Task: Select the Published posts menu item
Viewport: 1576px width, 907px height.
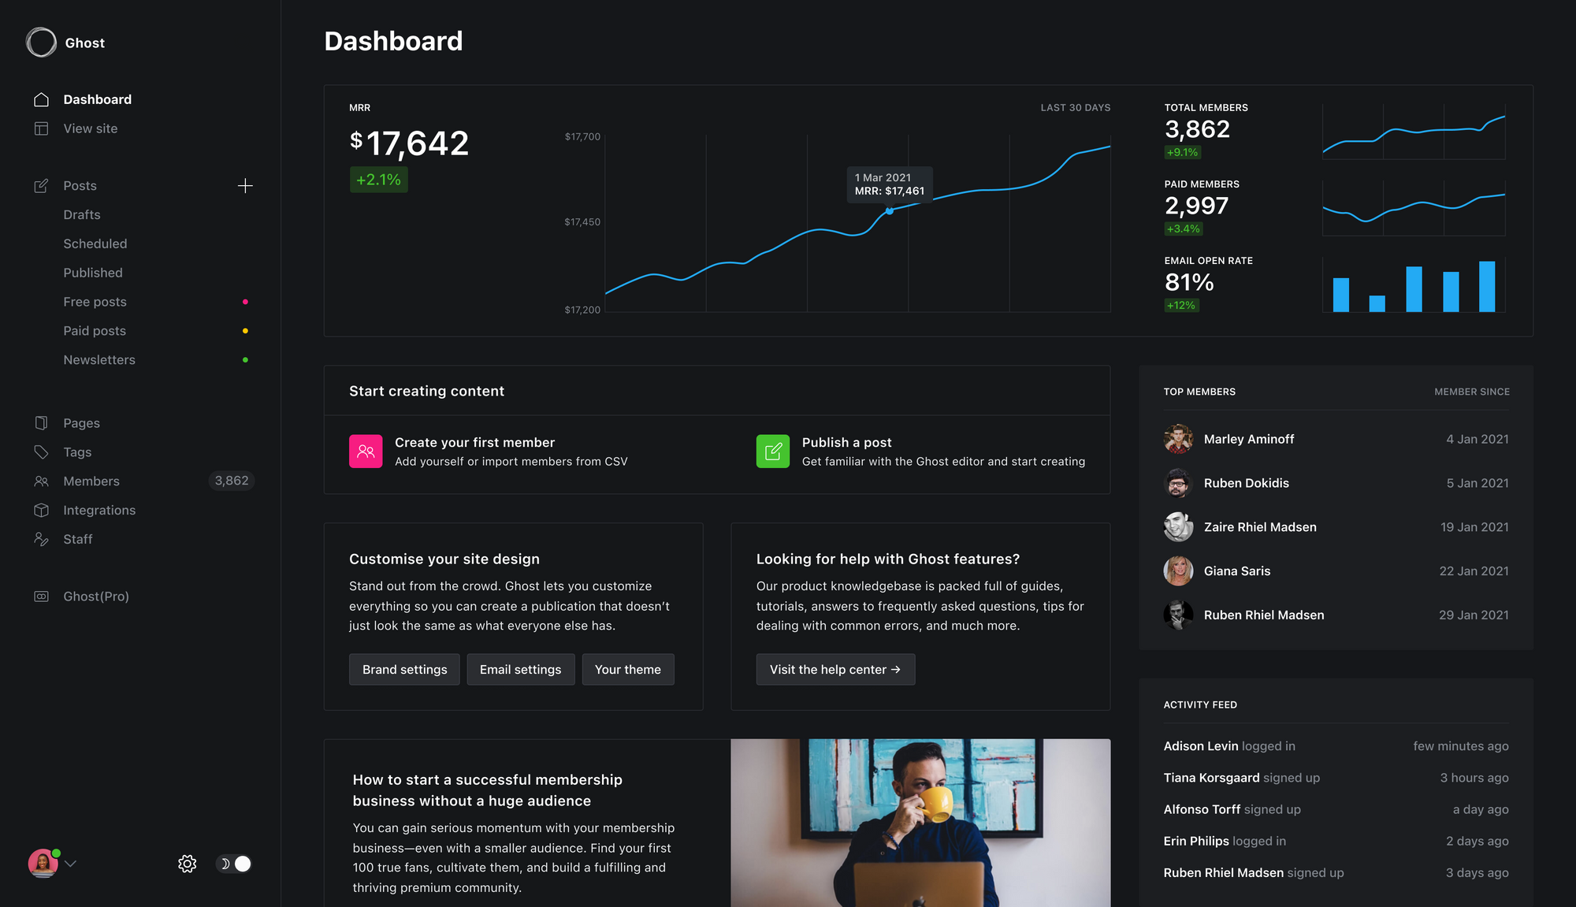Action: click(x=92, y=272)
